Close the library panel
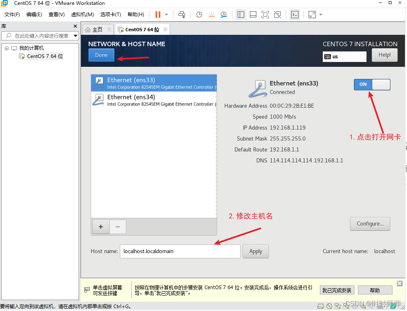Screen dimensions: 407x311 point(75,26)
